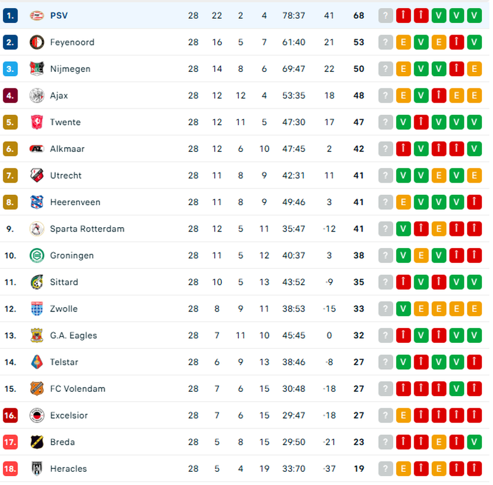Click the grey question mark in PSV's row
The height and width of the screenshot is (485, 493).
(386, 15)
